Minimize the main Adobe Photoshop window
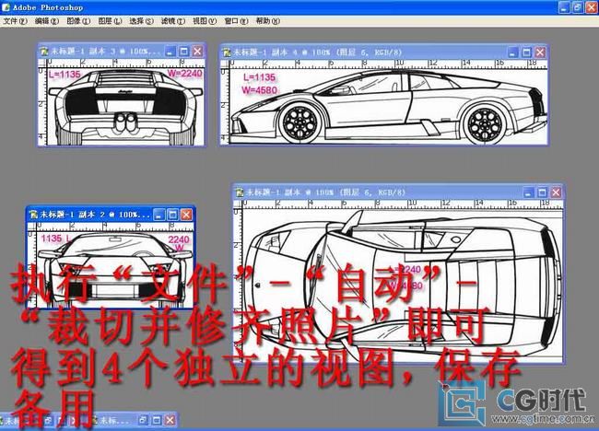 564,7
